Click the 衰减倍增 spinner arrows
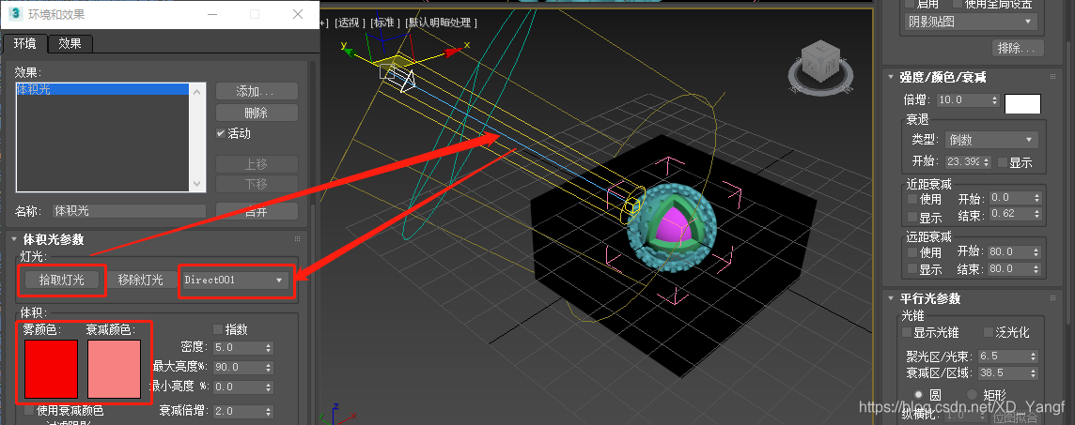The height and width of the screenshot is (425, 1075). tap(268, 411)
